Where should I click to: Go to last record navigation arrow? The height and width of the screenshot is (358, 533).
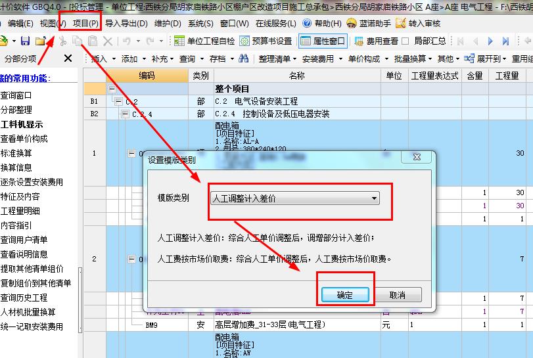tap(505, 41)
